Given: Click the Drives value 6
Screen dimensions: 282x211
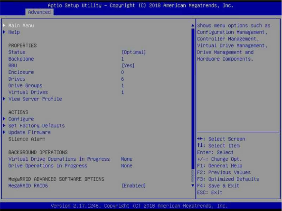Looking at the screenshot, I should point(122,79).
